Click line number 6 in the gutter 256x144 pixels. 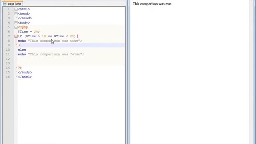[x=9, y=32]
